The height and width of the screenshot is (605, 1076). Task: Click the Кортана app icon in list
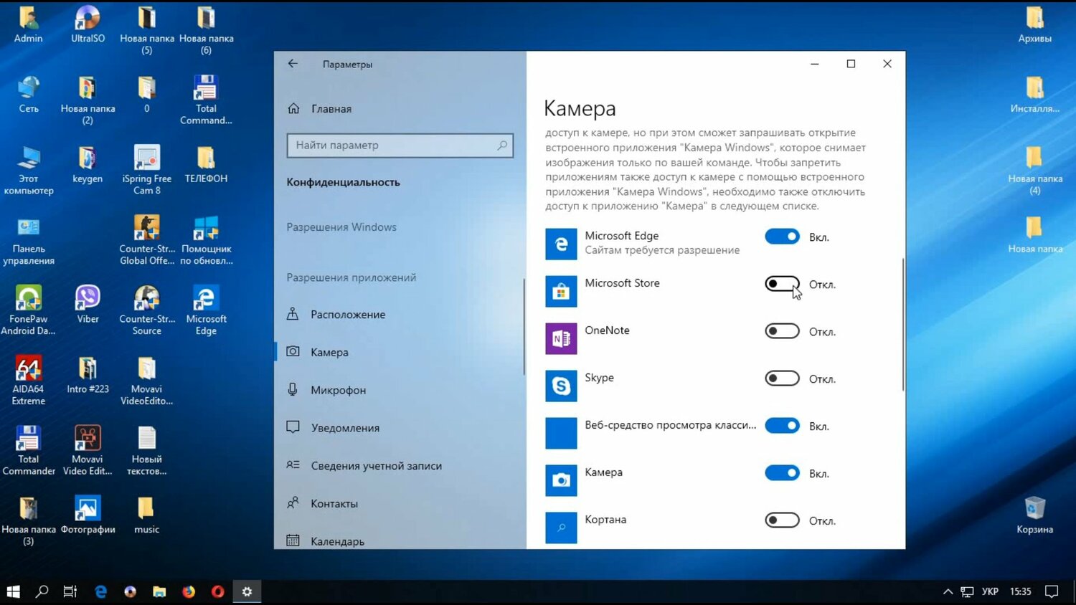click(561, 528)
